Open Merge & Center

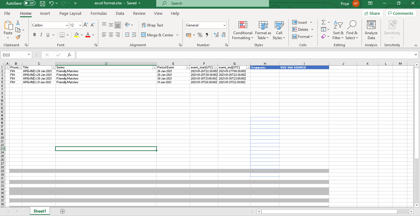tap(158, 35)
